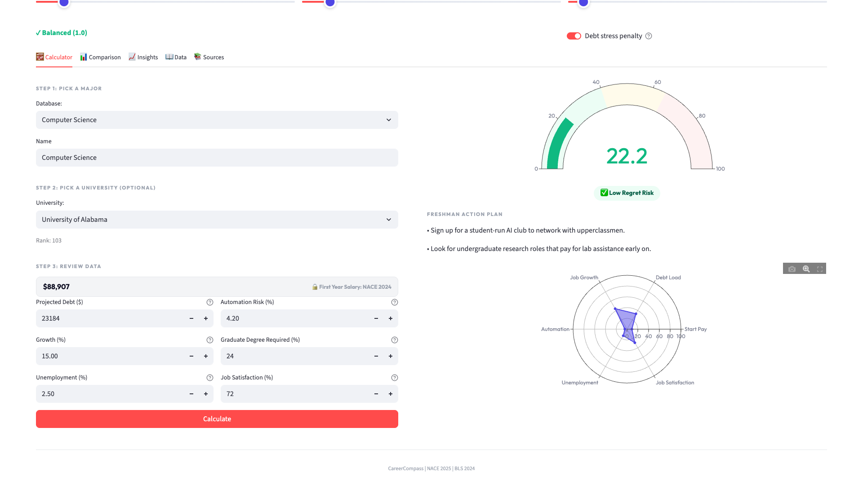
Task: Switch to the Comparison tab
Action: 100,57
